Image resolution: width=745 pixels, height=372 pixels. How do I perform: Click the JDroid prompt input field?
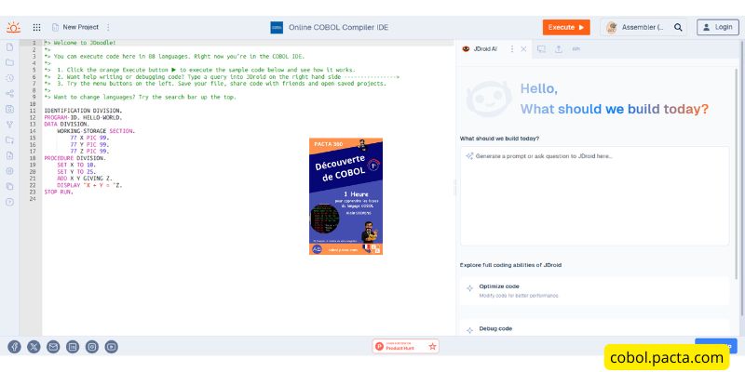pyautogui.click(x=594, y=196)
